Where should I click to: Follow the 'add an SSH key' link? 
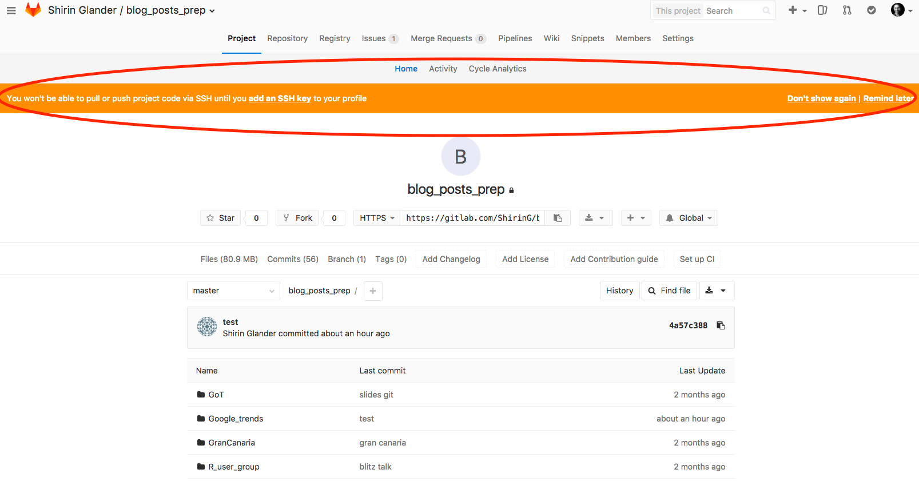pyautogui.click(x=280, y=98)
